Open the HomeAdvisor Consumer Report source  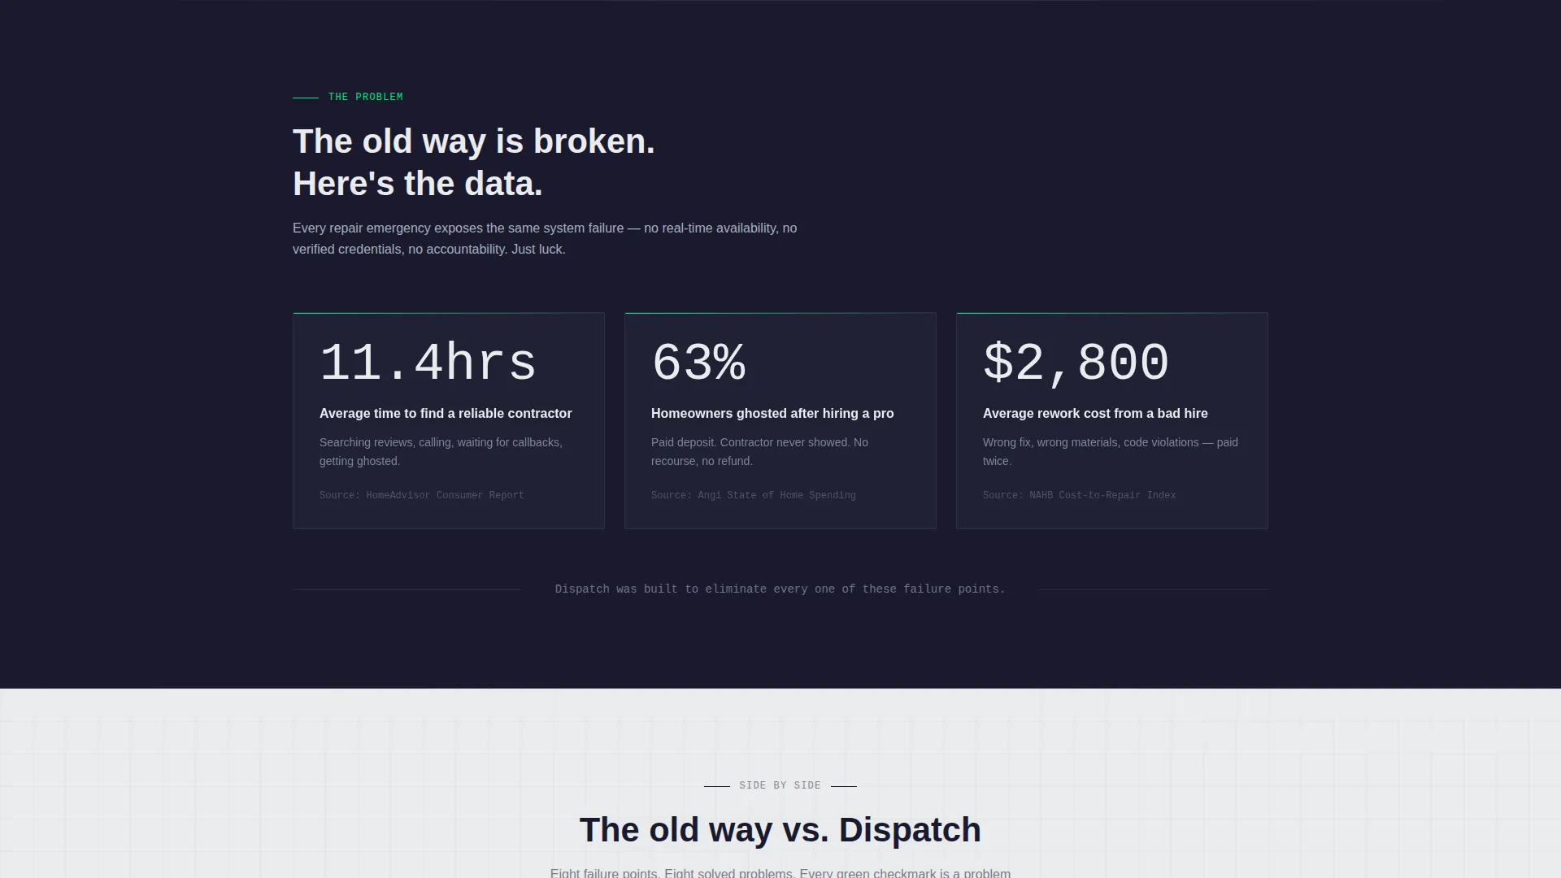[x=422, y=495]
